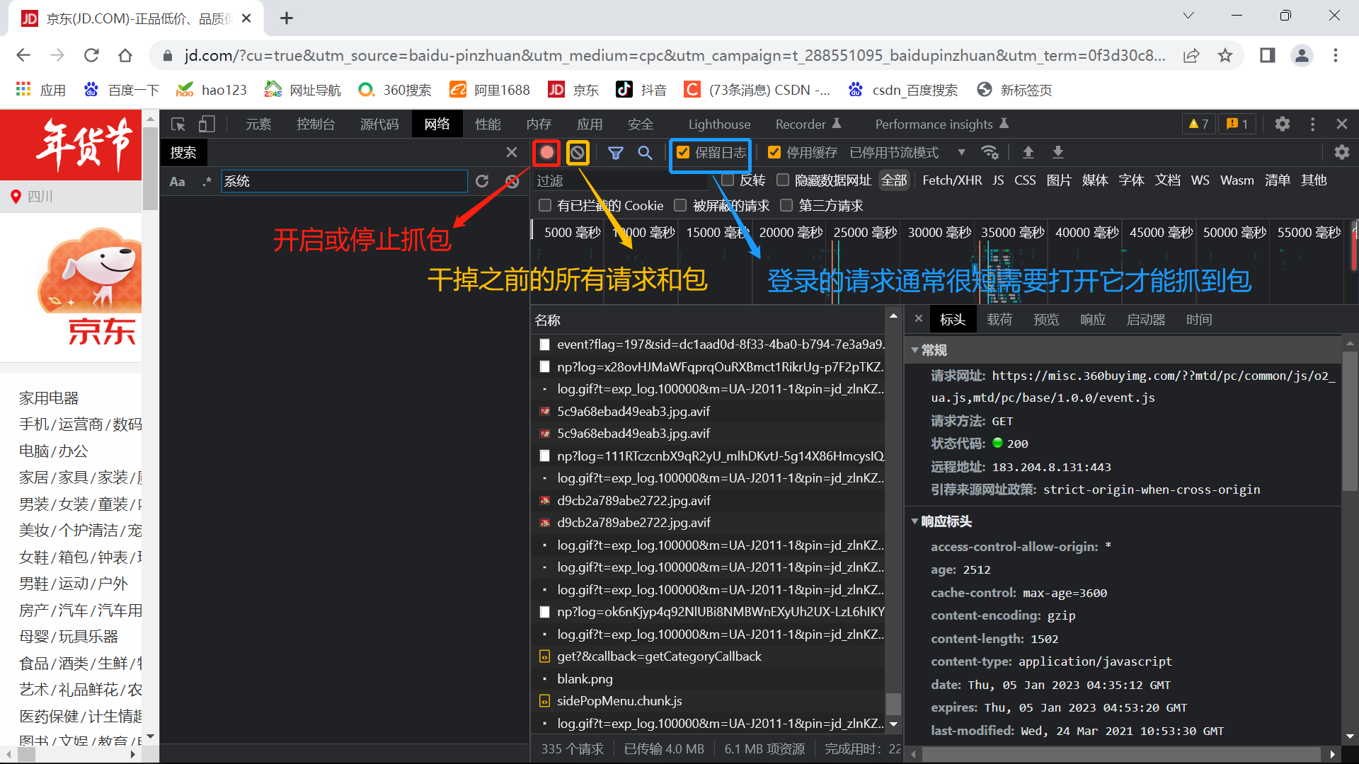1359x764 pixels.
Task: Click the search text input field
Action: coord(345,181)
